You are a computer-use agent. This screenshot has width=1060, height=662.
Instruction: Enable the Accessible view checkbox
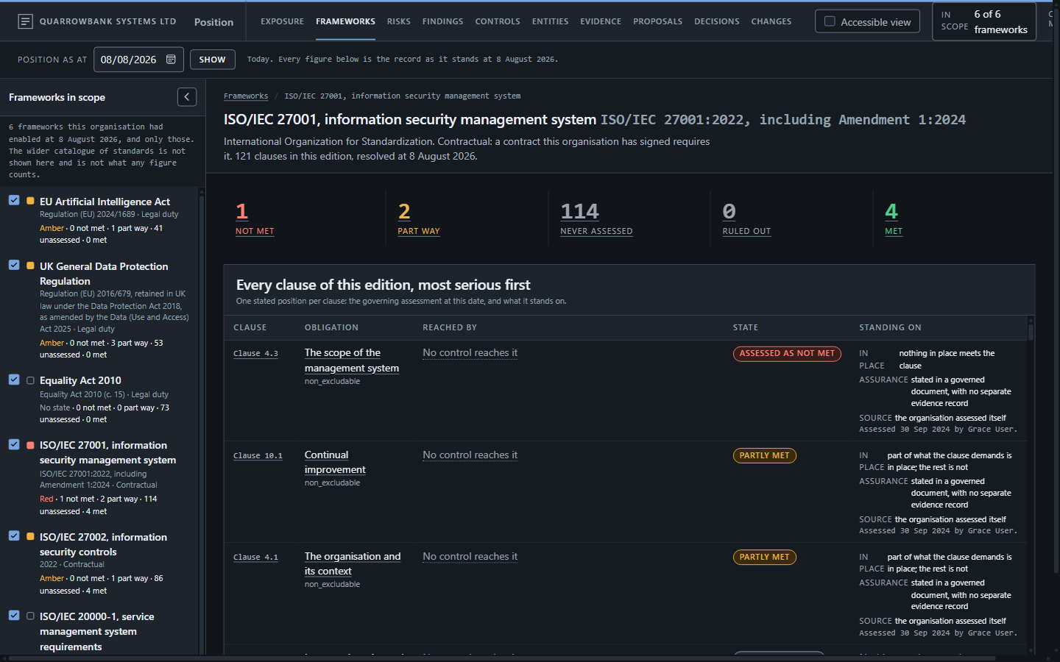[x=830, y=21]
